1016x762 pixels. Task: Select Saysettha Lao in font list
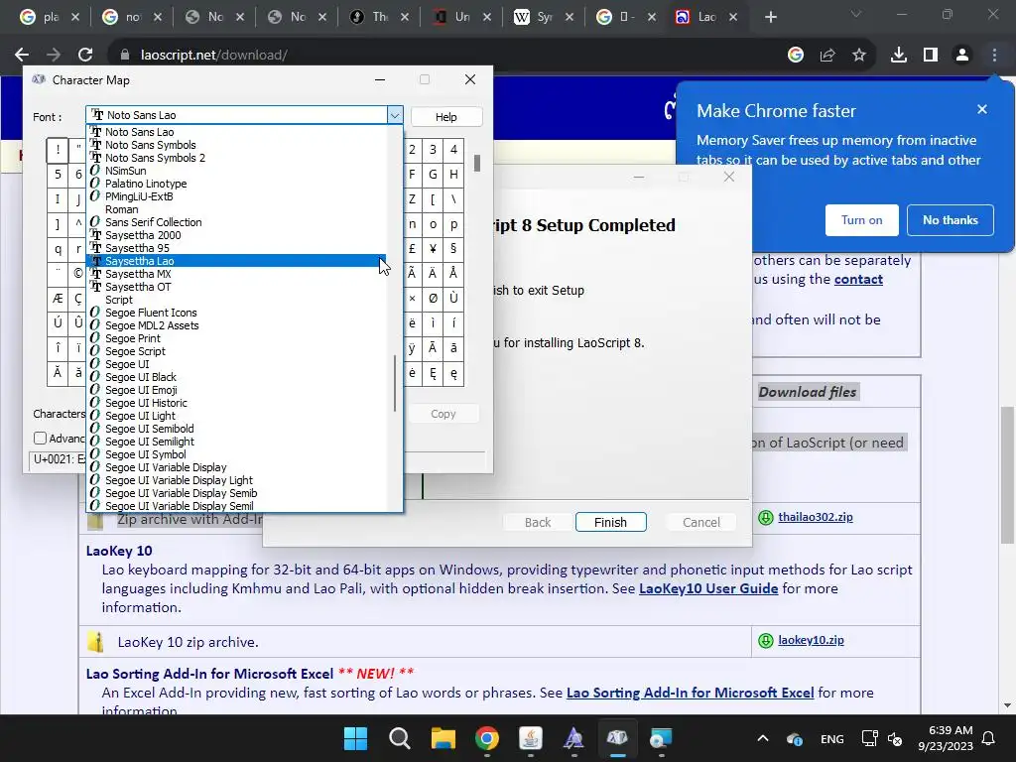pos(236,261)
